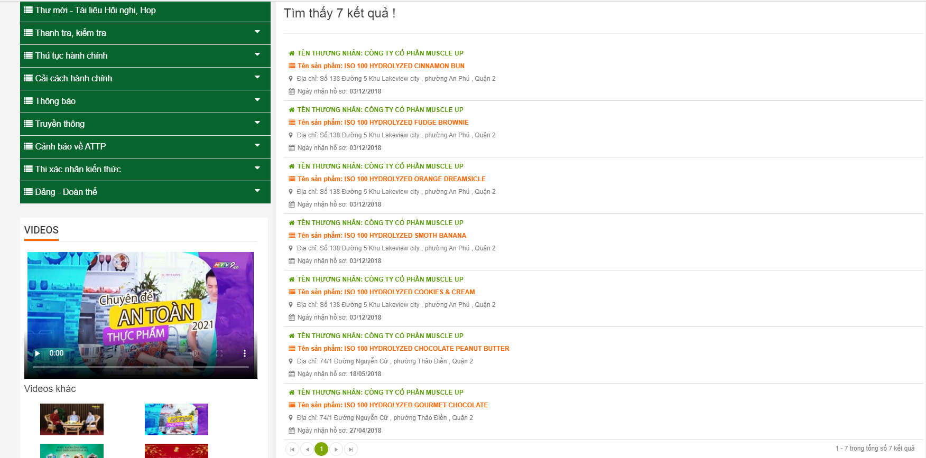Open video player more options menu
This screenshot has width=926, height=458.
(245, 353)
